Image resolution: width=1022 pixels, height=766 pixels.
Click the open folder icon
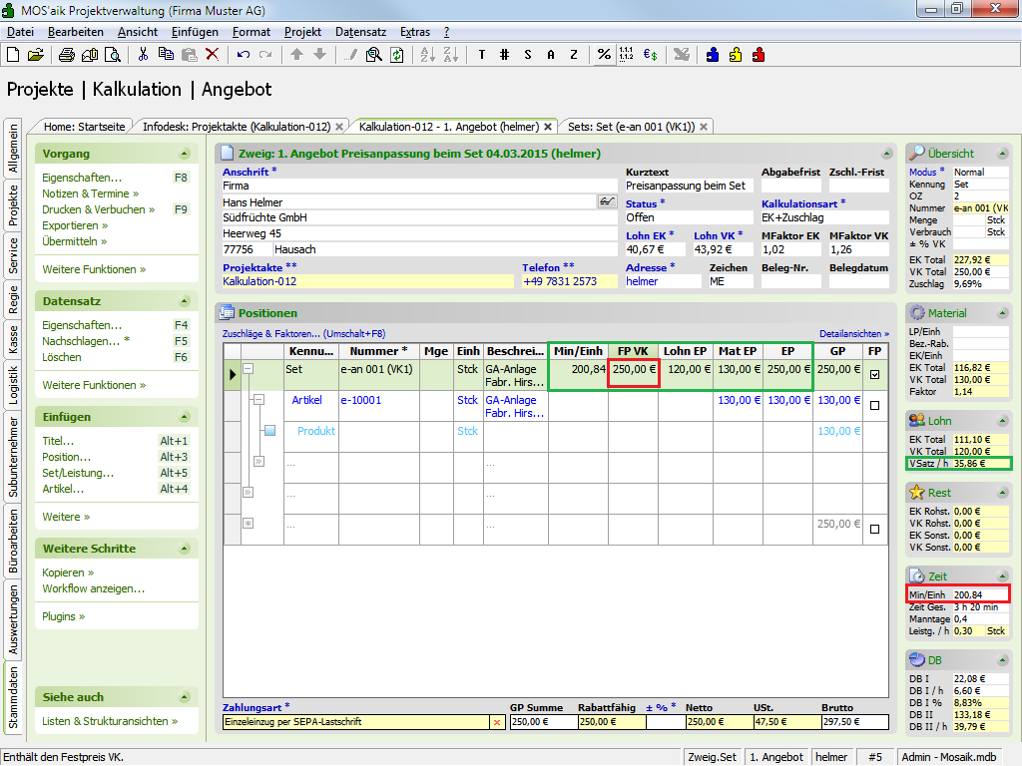tap(35, 55)
